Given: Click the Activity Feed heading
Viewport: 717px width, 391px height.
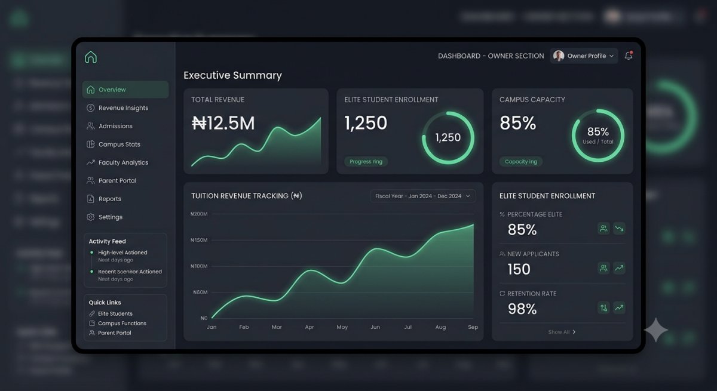Looking at the screenshot, I should pos(108,241).
